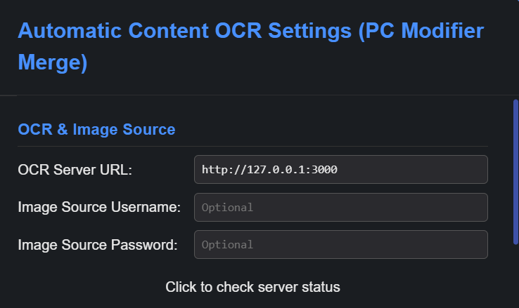Click the vertical scrollbar thumb
The height and width of the screenshot is (308, 519).
pos(515,172)
